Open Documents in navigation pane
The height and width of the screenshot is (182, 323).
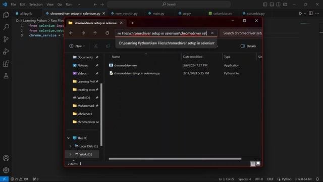85,57
